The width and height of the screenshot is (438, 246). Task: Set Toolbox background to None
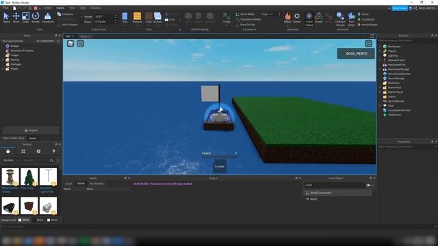tap(52, 220)
